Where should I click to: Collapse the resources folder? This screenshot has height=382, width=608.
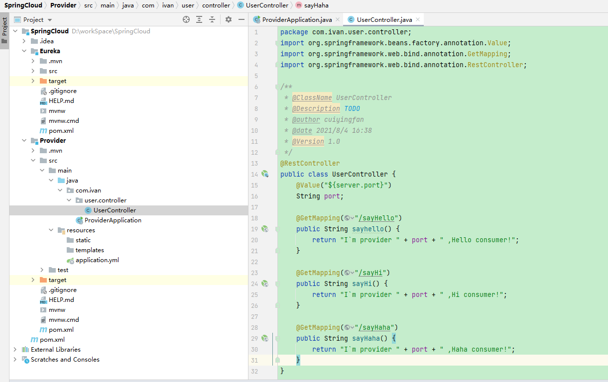click(51, 230)
